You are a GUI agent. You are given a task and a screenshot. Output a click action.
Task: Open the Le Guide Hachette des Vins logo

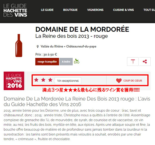click(x=15, y=10)
